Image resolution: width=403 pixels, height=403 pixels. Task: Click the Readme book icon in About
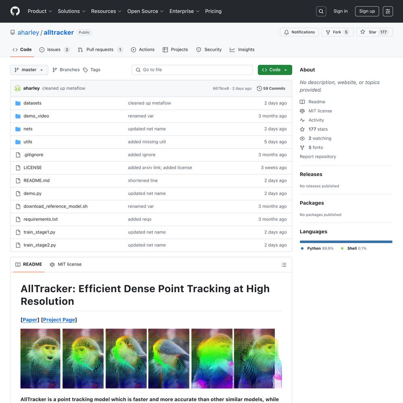302,102
